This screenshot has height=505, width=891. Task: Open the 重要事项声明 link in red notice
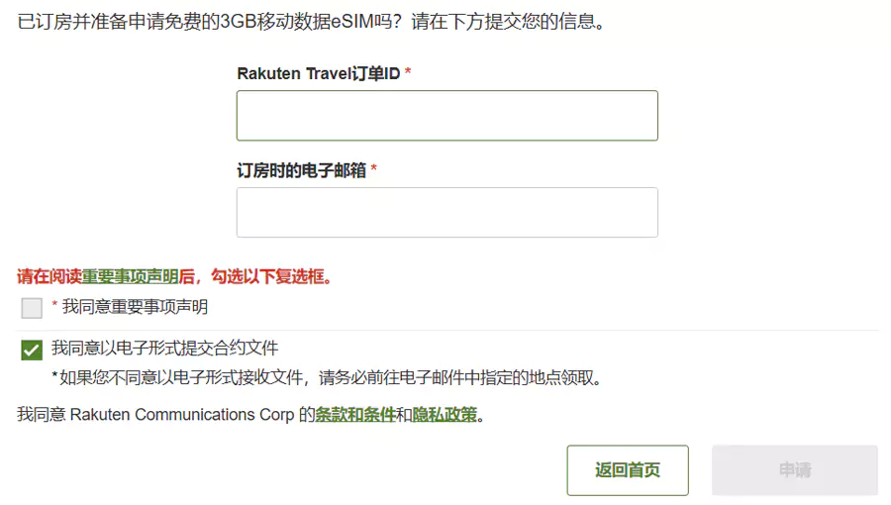pos(130,276)
